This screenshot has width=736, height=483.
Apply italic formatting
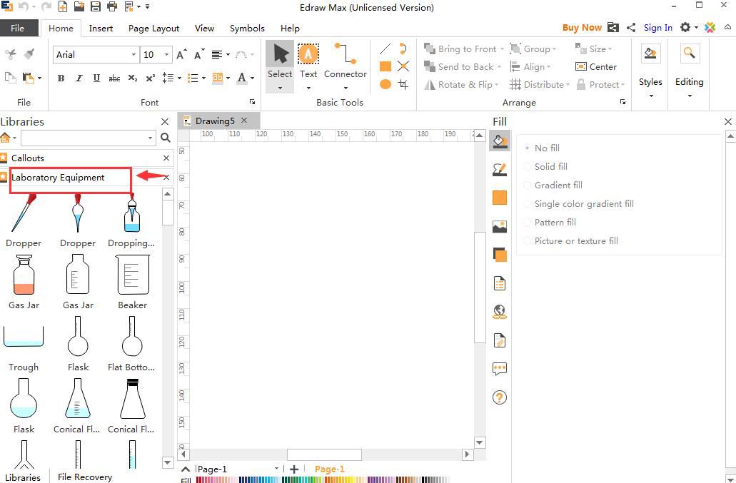tap(79, 78)
